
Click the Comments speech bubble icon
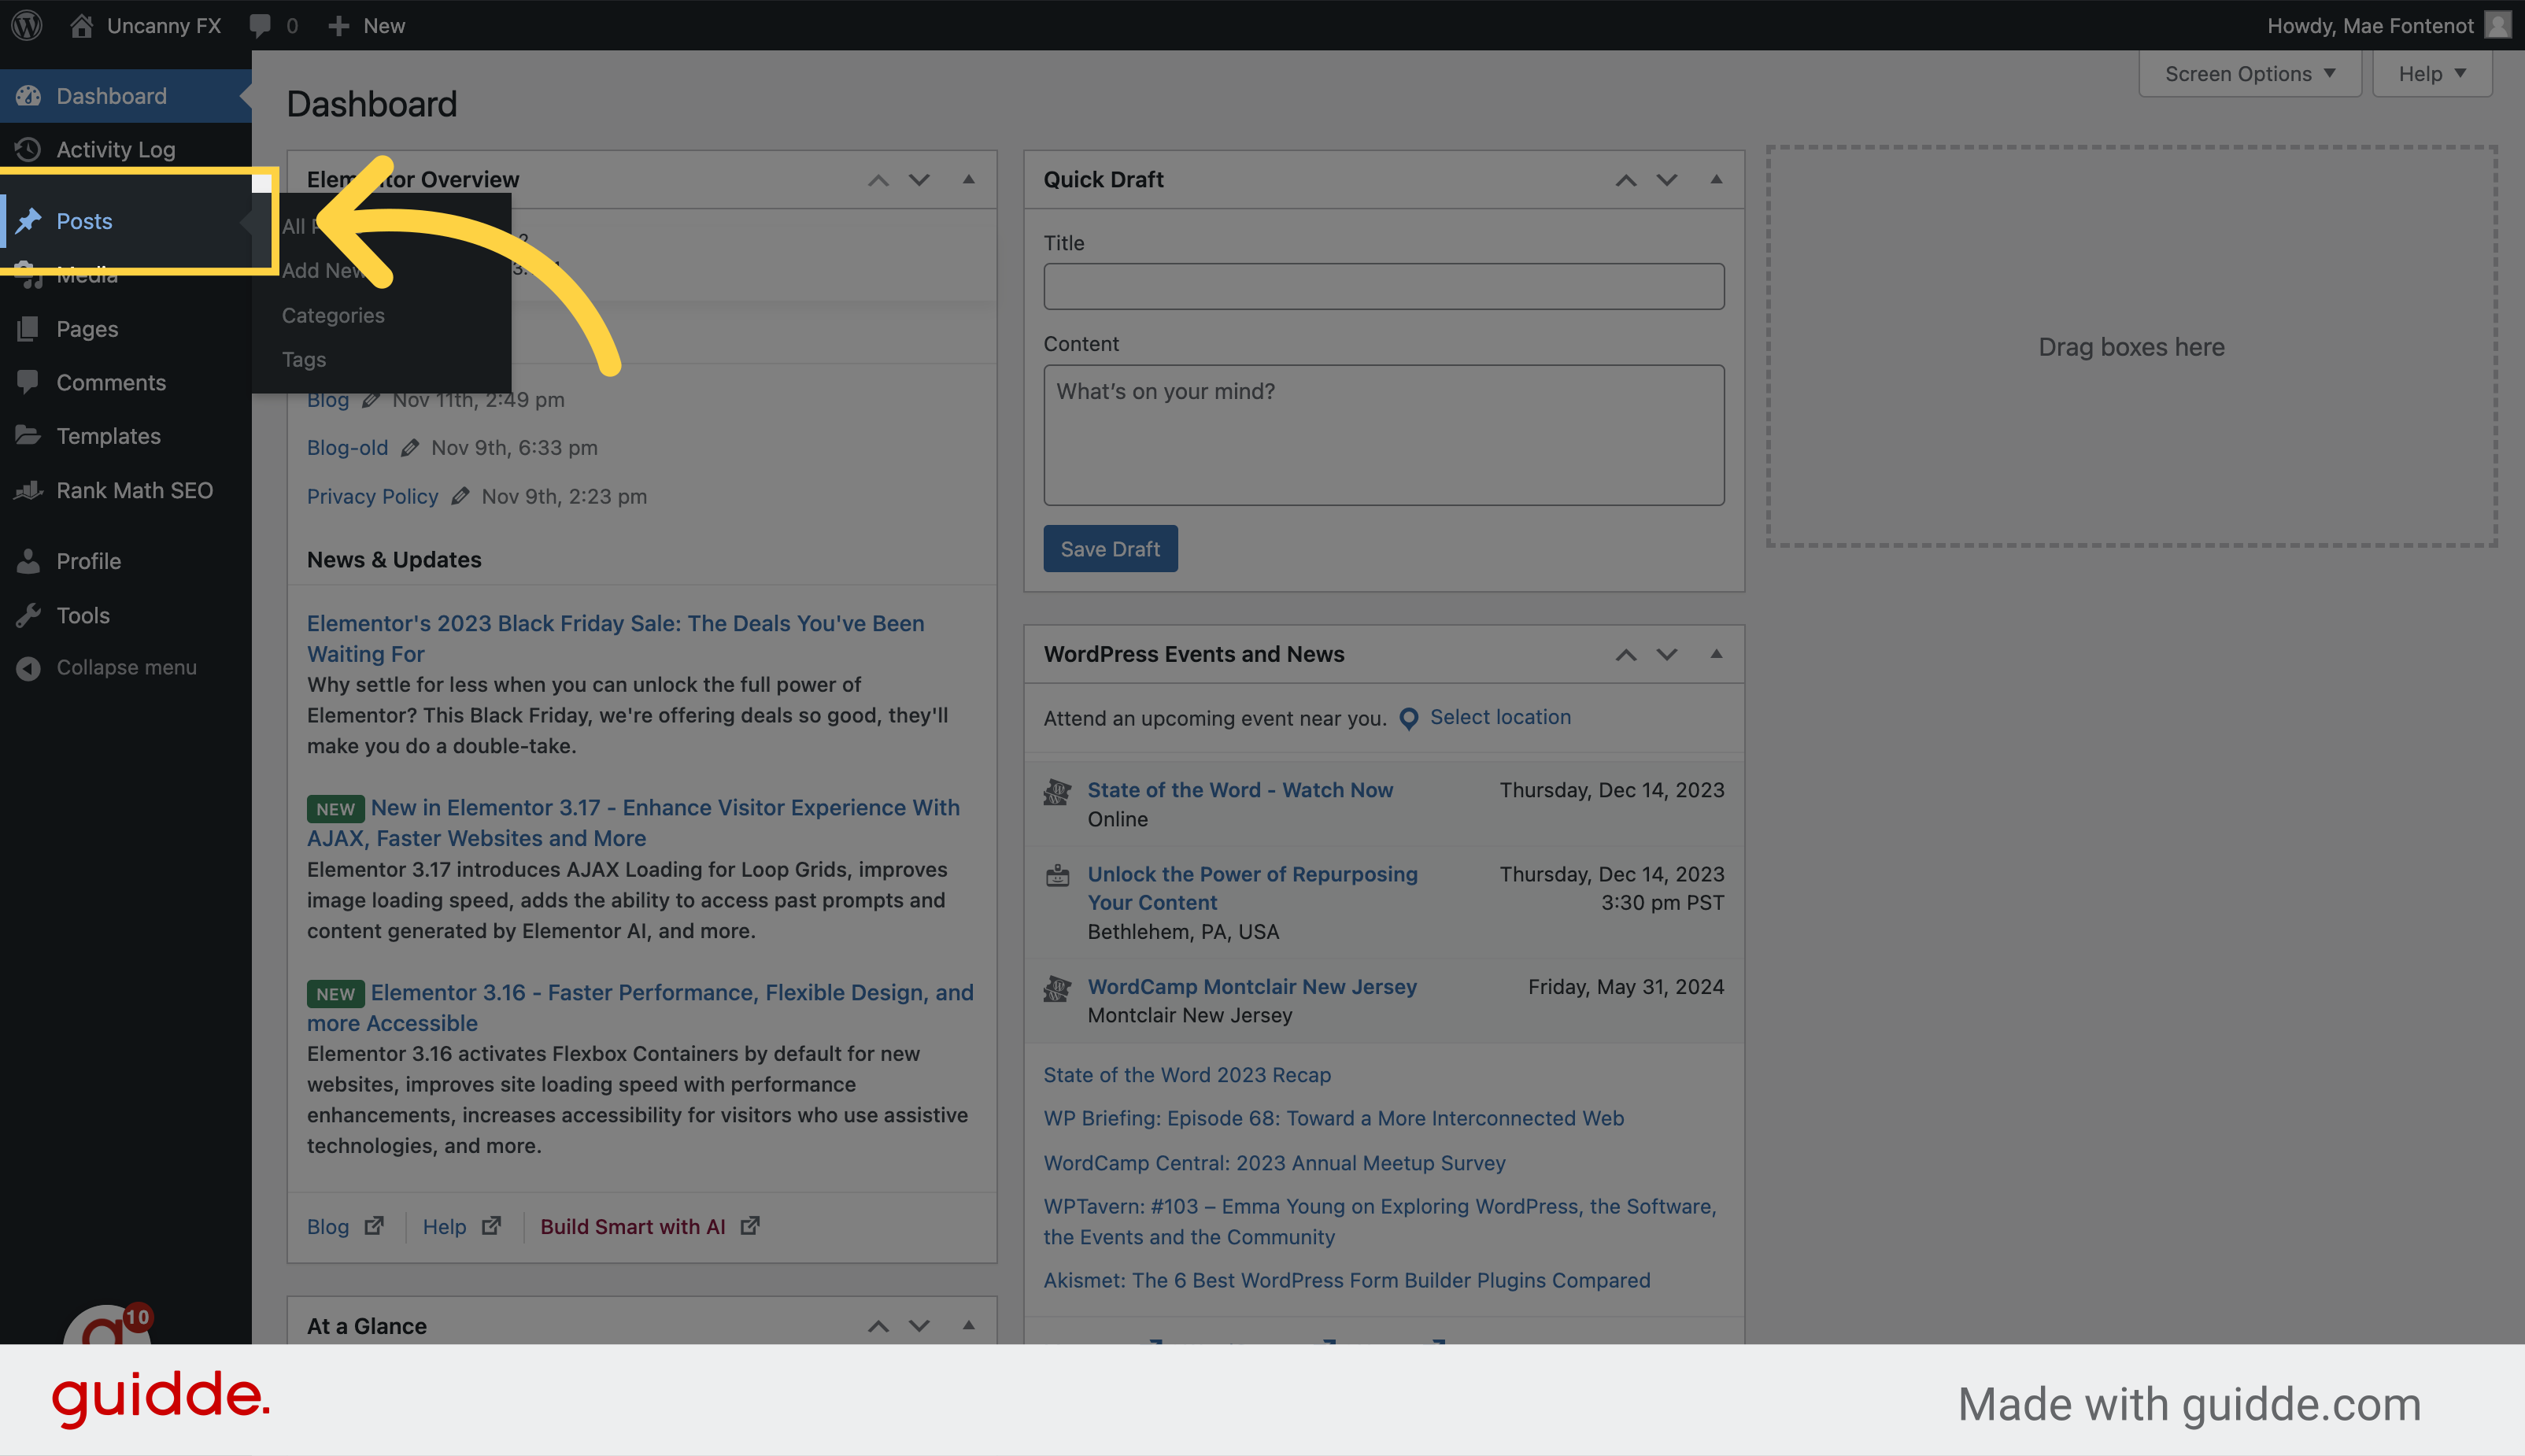coord(28,382)
